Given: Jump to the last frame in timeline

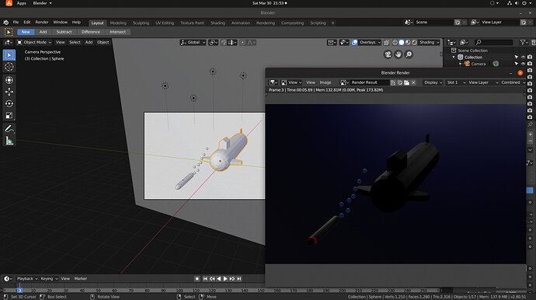Looking at the screenshot, I should [239, 279].
